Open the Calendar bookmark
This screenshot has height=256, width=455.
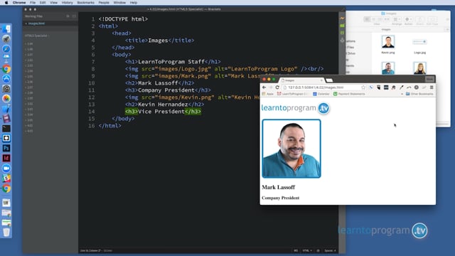(321, 94)
